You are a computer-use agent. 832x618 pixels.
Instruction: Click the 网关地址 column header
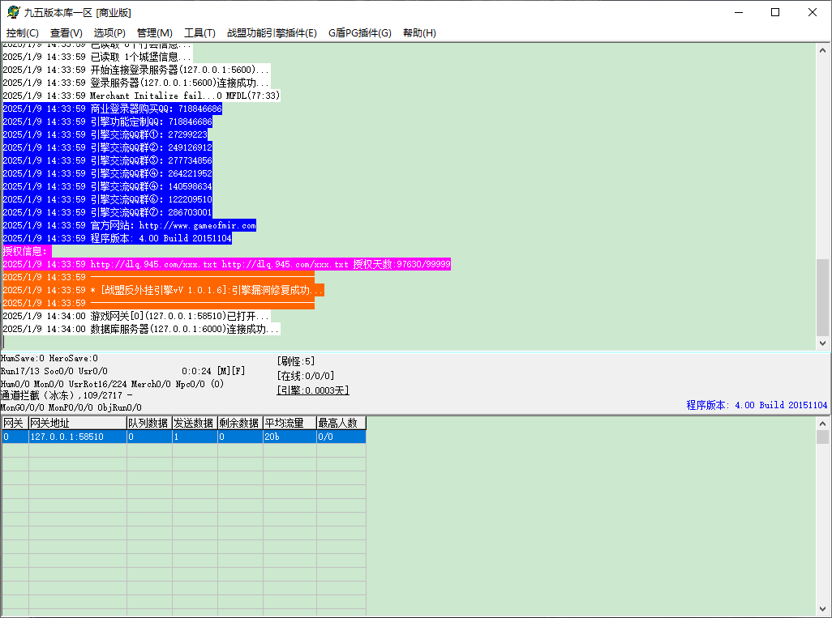pyautogui.click(x=78, y=423)
